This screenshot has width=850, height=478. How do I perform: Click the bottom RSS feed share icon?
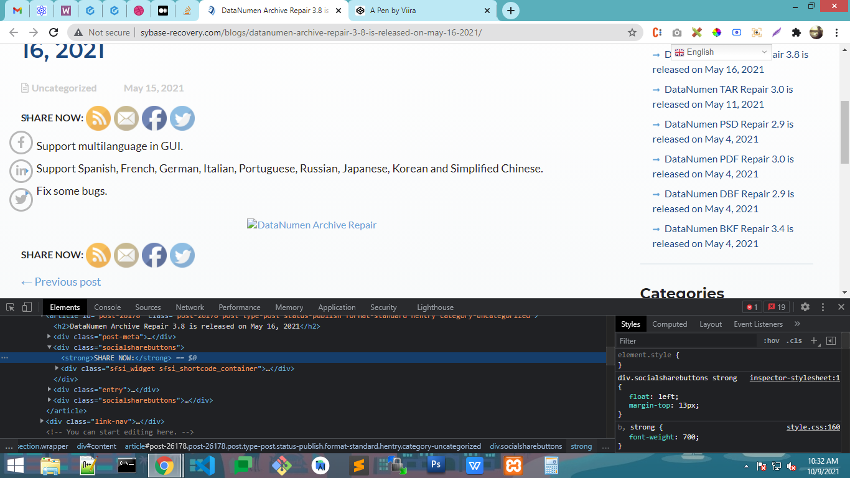(98, 255)
